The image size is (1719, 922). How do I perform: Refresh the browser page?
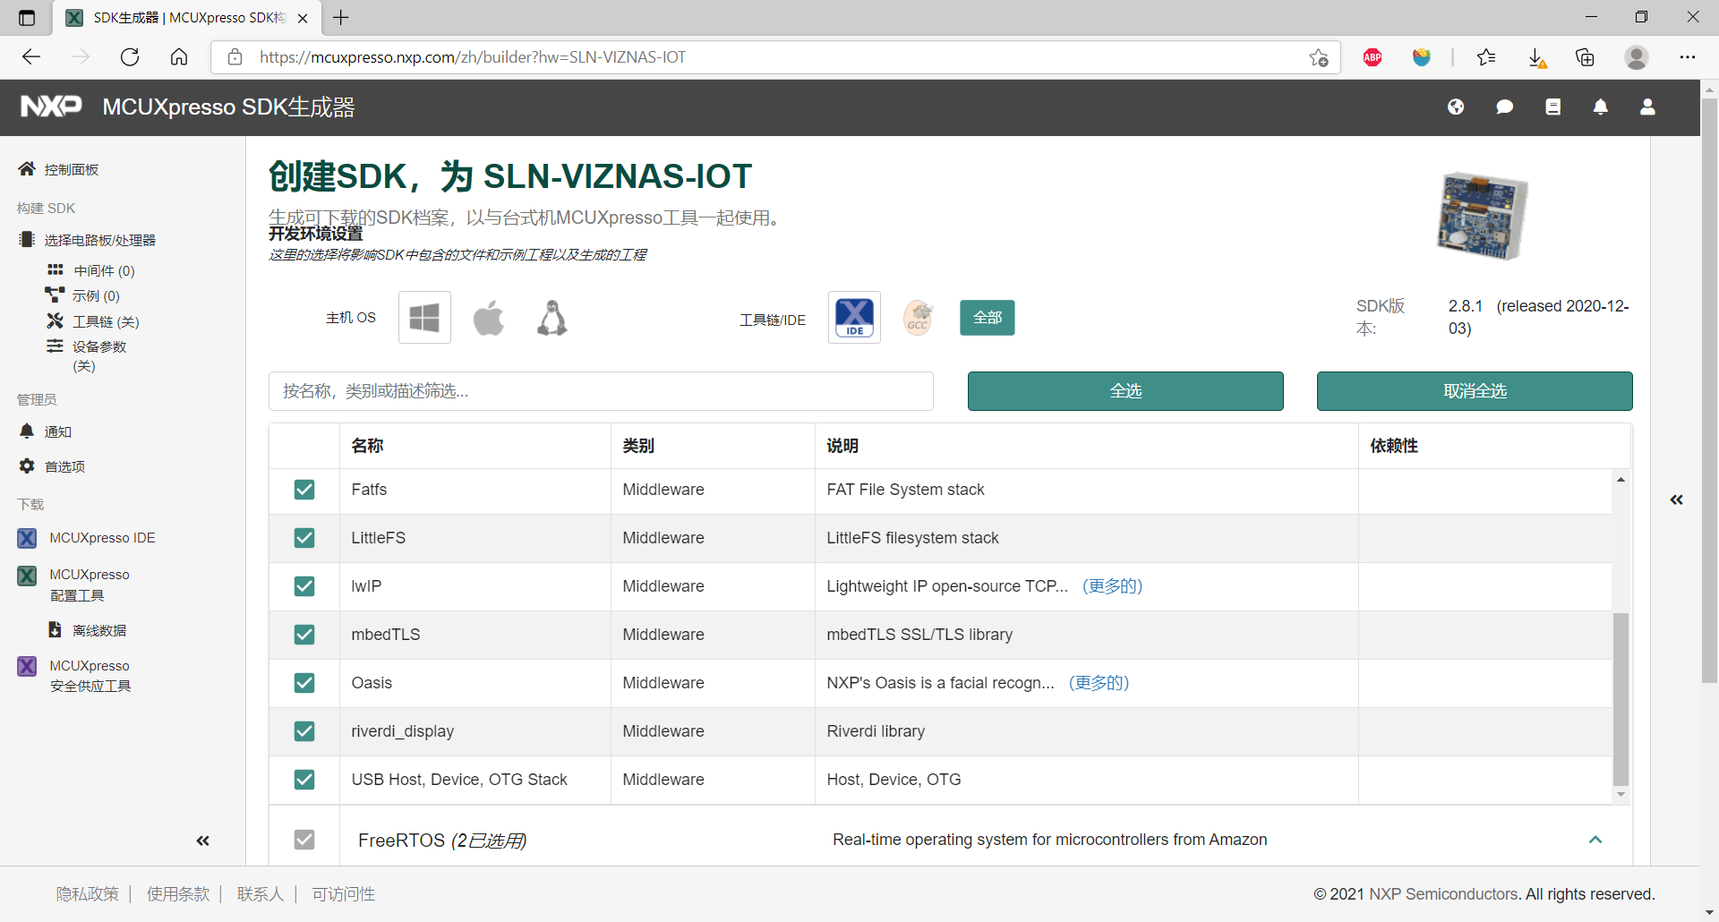(x=130, y=57)
